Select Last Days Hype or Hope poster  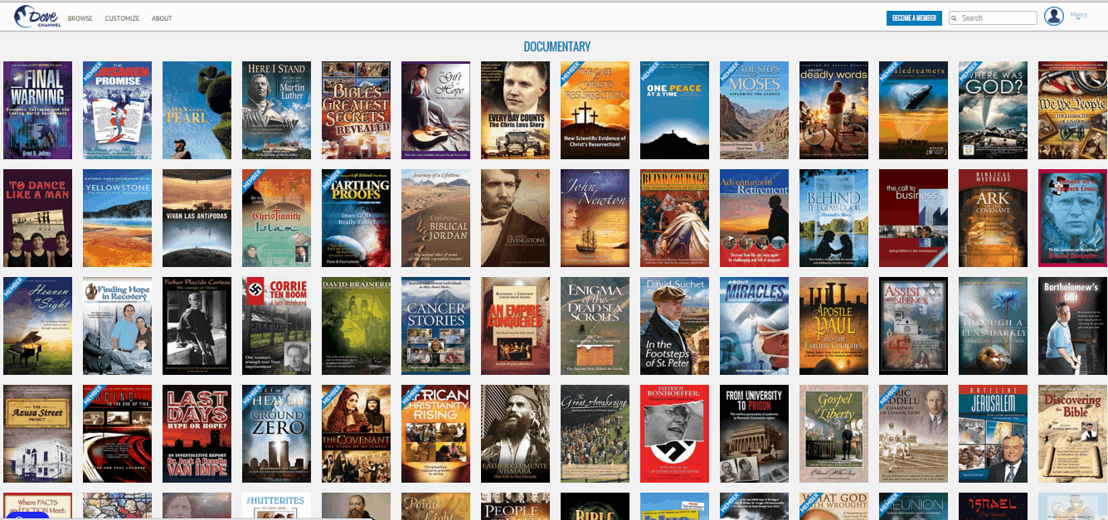coord(197,434)
